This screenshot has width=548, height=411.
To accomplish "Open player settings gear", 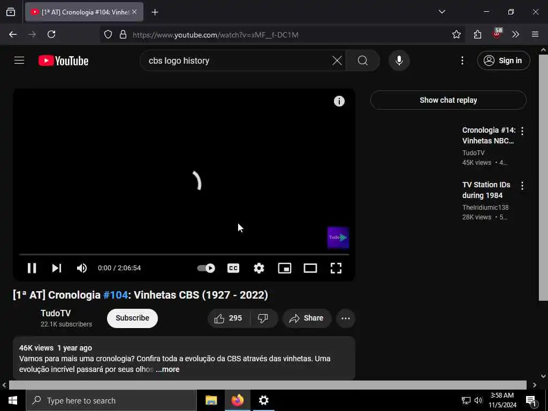I will click(x=259, y=268).
